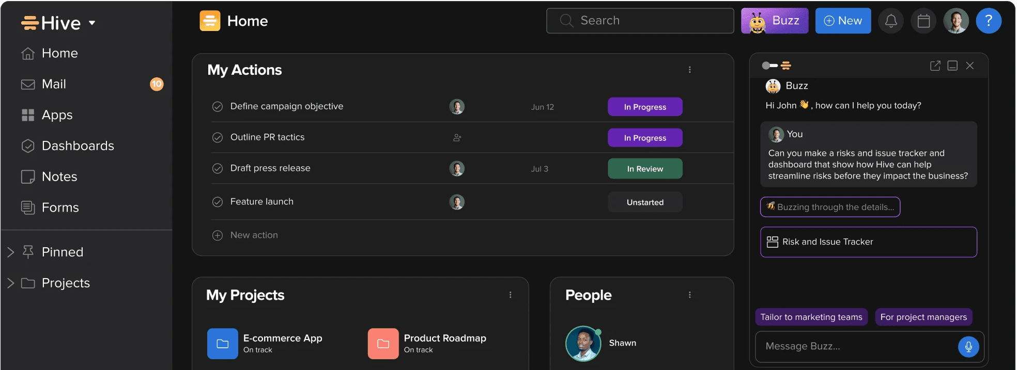The height and width of the screenshot is (370, 1017).
Task: Mark Draft press release complete
Action: (x=218, y=168)
